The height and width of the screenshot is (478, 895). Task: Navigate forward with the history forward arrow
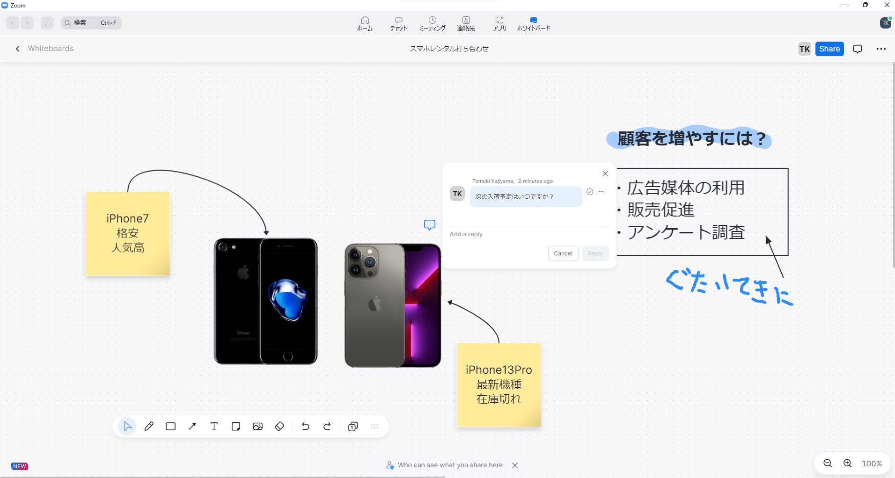tap(27, 23)
